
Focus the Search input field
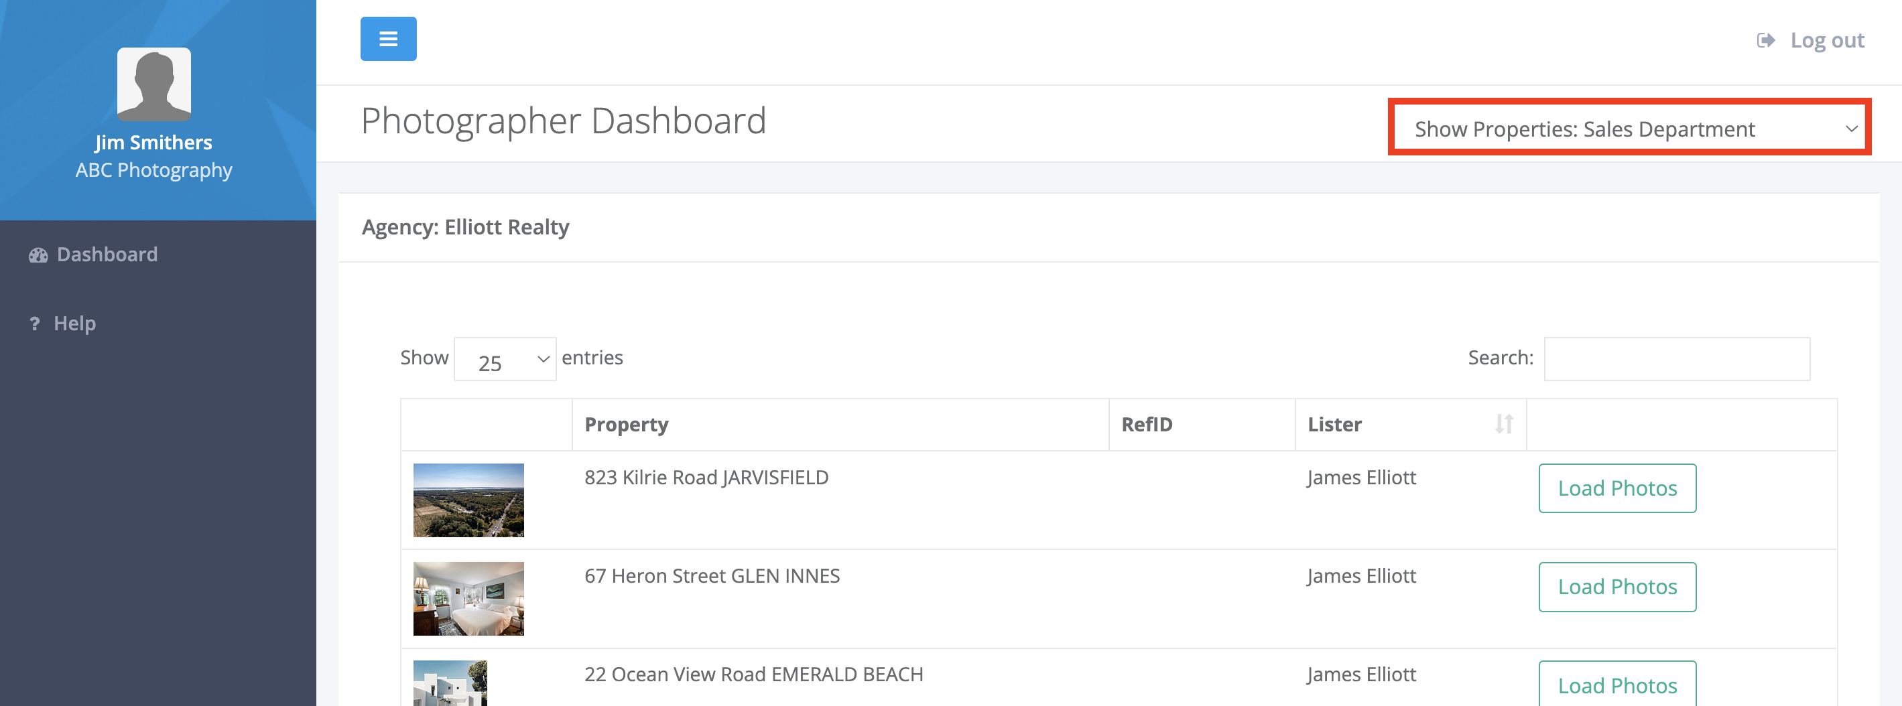(1676, 359)
